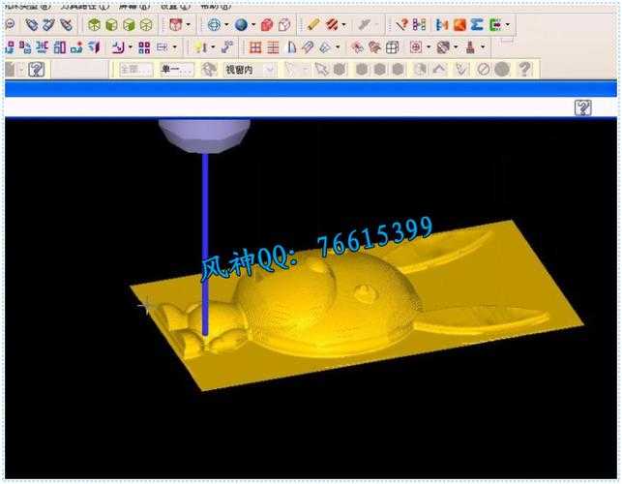Click the 全部 select-all button
The width and height of the screenshot is (622, 484).
[x=135, y=70]
